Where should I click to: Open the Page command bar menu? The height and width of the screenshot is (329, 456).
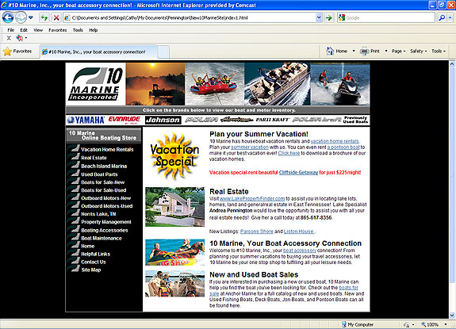point(398,51)
